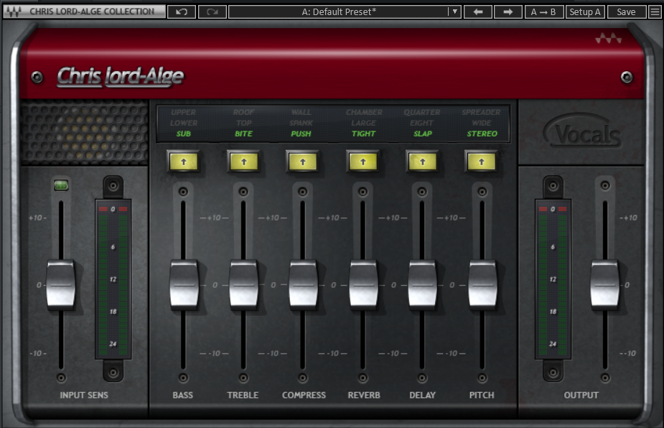Redo the last undone change

[212, 12]
